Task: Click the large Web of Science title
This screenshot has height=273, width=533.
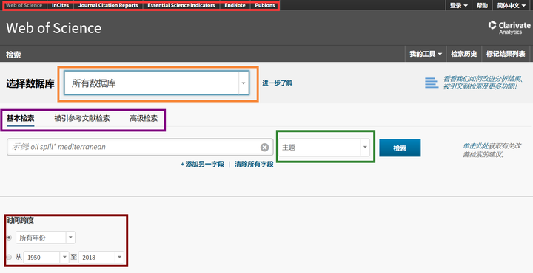Action: pos(54,28)
